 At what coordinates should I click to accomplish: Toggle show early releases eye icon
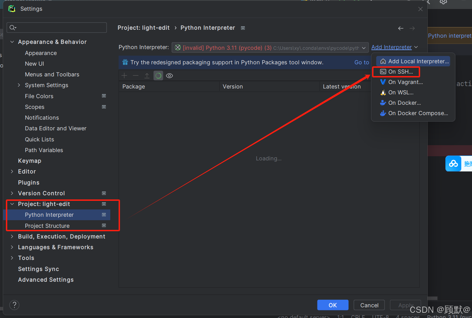169,76
